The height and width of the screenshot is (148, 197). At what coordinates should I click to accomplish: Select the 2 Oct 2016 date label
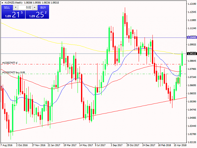click(x=22, y=145)
